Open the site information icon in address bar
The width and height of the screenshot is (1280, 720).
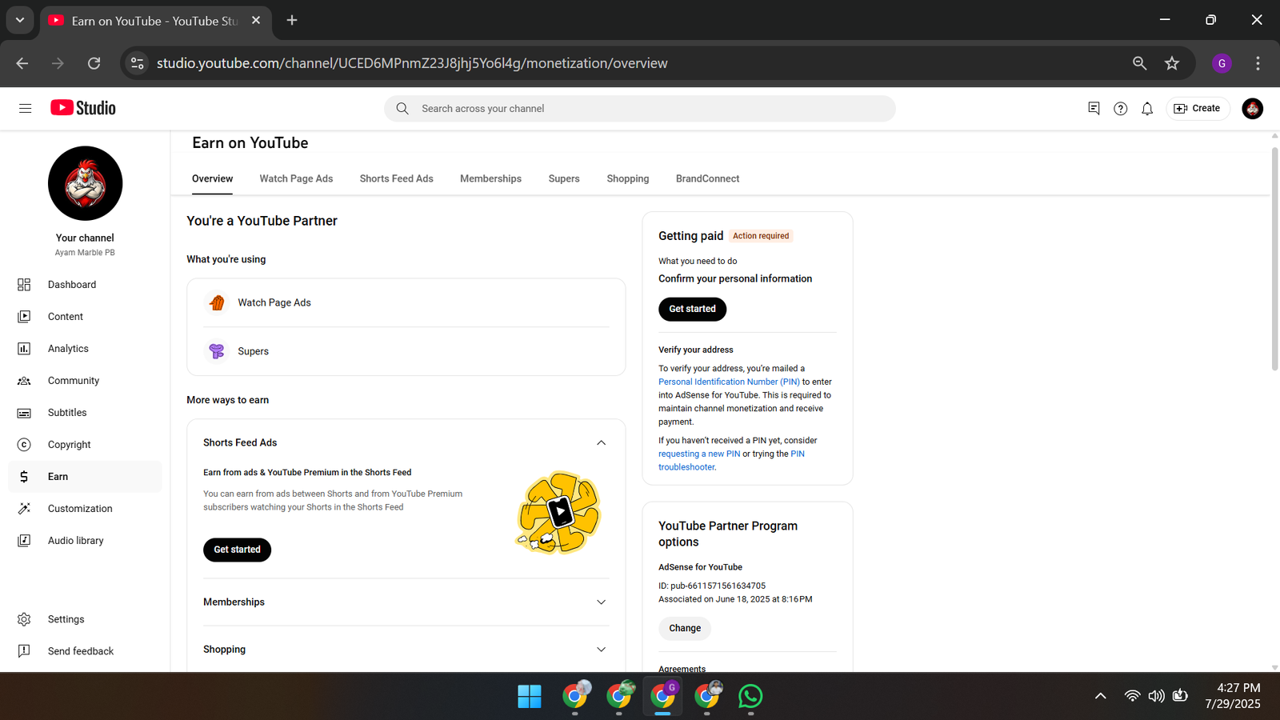point(138,63)
